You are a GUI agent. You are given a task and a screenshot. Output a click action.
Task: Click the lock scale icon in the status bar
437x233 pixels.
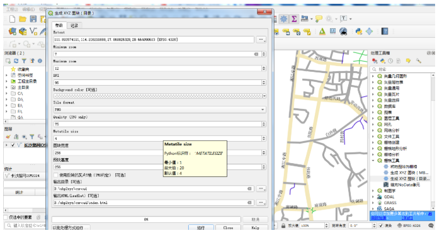coord(283,225)
